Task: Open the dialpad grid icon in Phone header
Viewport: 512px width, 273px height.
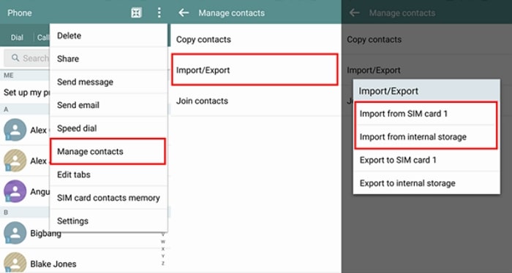Action: coord(136,12)
